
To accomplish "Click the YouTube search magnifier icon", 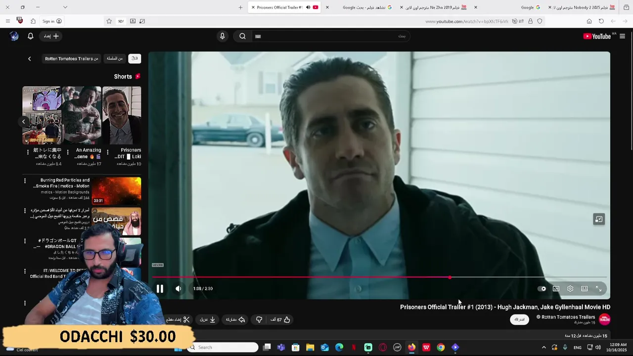I will (x=242, y=36).
